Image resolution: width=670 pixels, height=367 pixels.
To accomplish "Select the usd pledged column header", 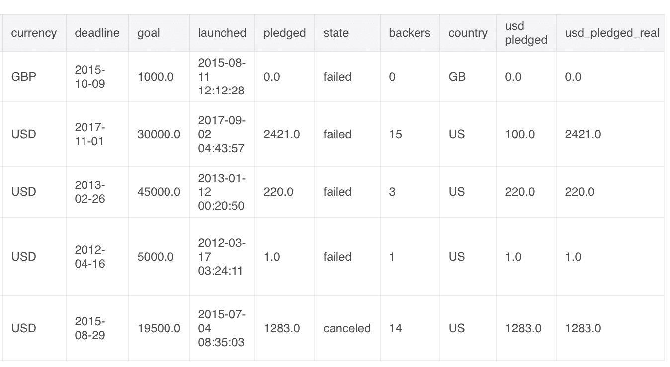I will pyautogui.click(x=526, y=33).
